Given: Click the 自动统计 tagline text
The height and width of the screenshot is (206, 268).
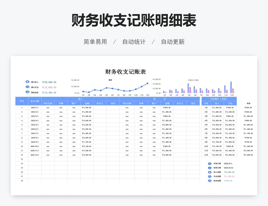Looking at the screenshot, I should [x=134, y=42].
